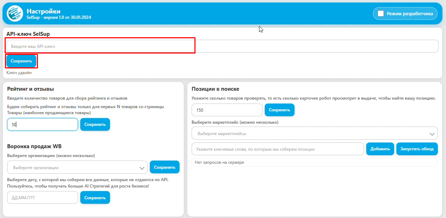Click the chevron arrow in the marketplaces dropdown
Viewport: 446px width, 218px height.
point(432,134)
